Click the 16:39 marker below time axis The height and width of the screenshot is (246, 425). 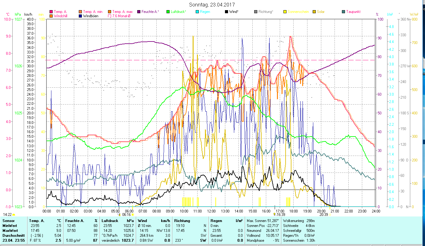pyautogui.click(x=280, y=215)
